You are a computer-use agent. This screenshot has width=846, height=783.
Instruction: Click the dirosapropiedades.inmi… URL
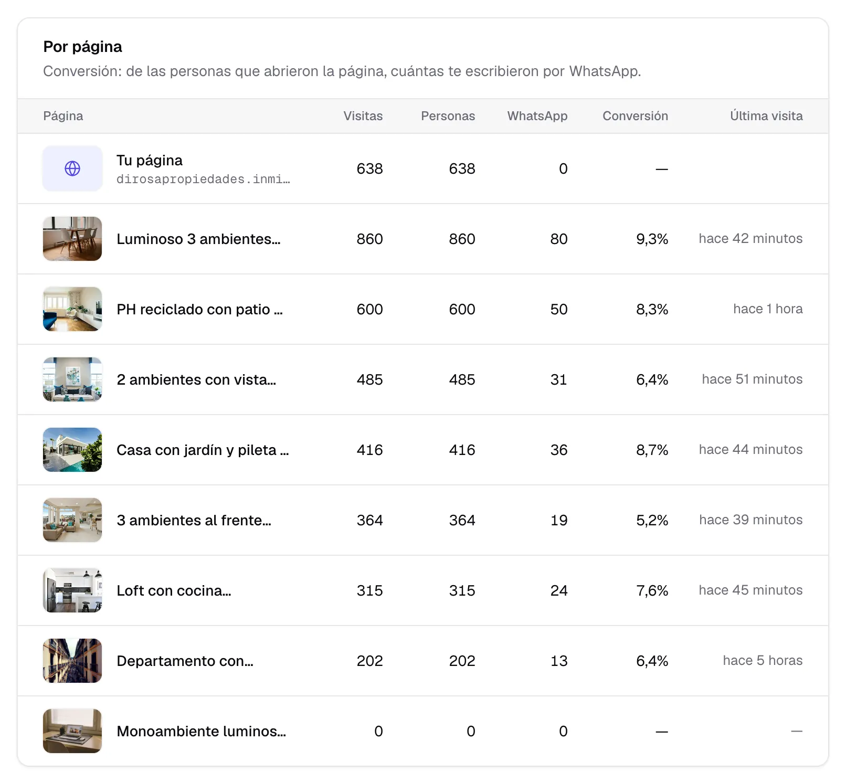[x=203, y=179]
